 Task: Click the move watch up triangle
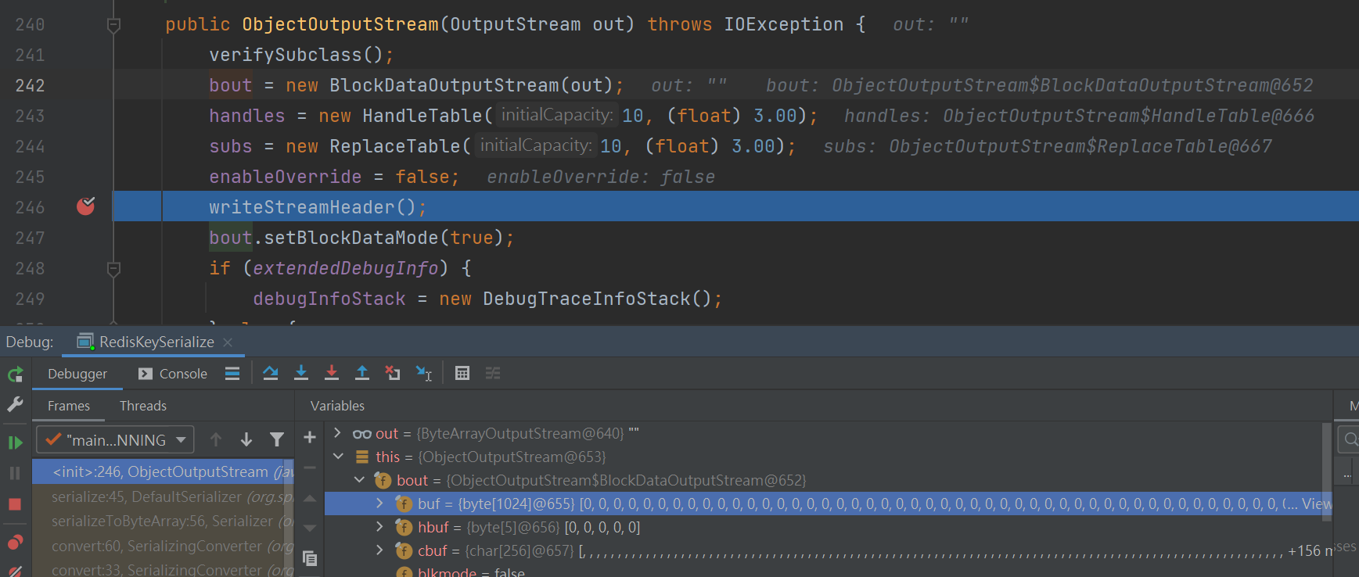[310, 498]
